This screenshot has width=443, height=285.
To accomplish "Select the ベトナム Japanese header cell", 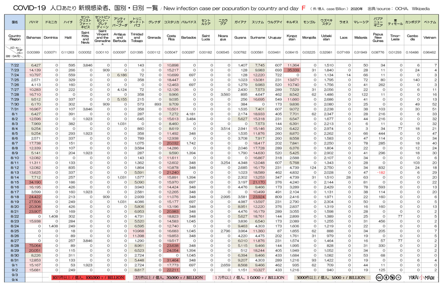I will coord(430,22).
